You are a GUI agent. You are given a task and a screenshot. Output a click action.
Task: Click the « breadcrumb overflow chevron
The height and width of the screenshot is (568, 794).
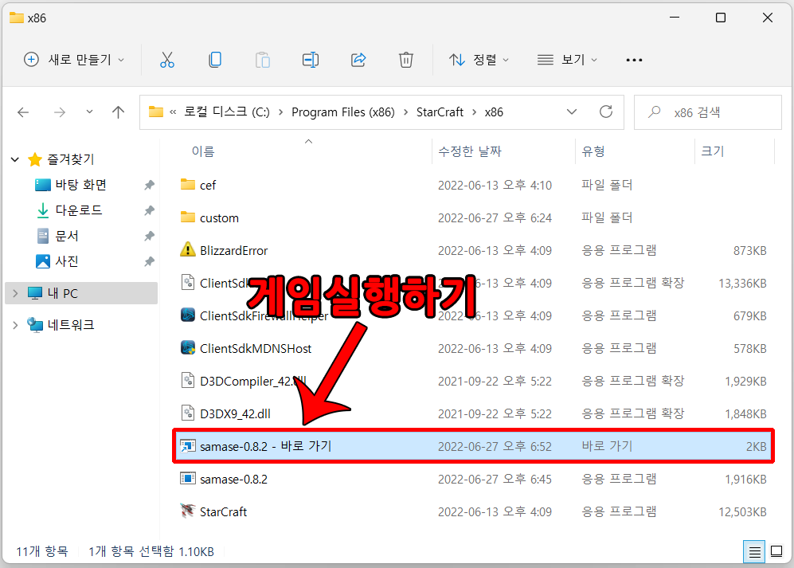(173, 112)
